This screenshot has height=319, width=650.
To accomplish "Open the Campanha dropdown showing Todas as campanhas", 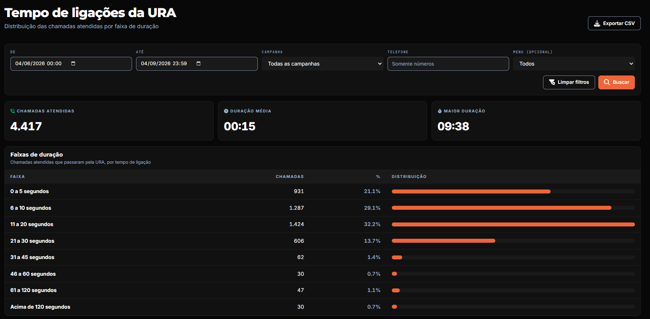I will pyautogui.click(x=323, y=64).
